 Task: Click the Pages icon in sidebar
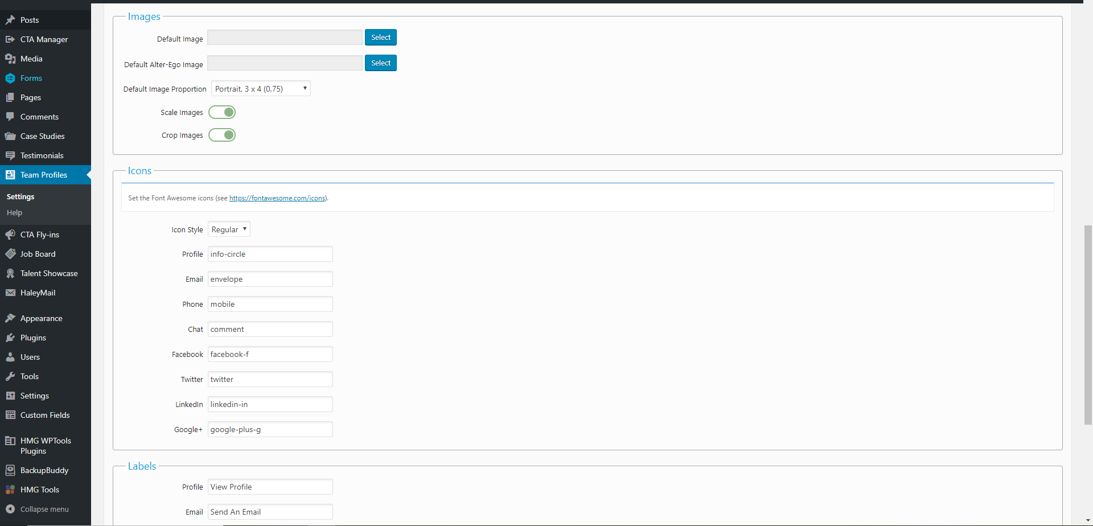pyautogui.click(x=10, y=97)
